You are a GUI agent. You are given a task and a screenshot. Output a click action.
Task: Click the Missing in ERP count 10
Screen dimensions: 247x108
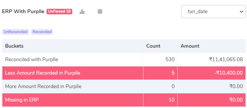click(x=171, y=100)
